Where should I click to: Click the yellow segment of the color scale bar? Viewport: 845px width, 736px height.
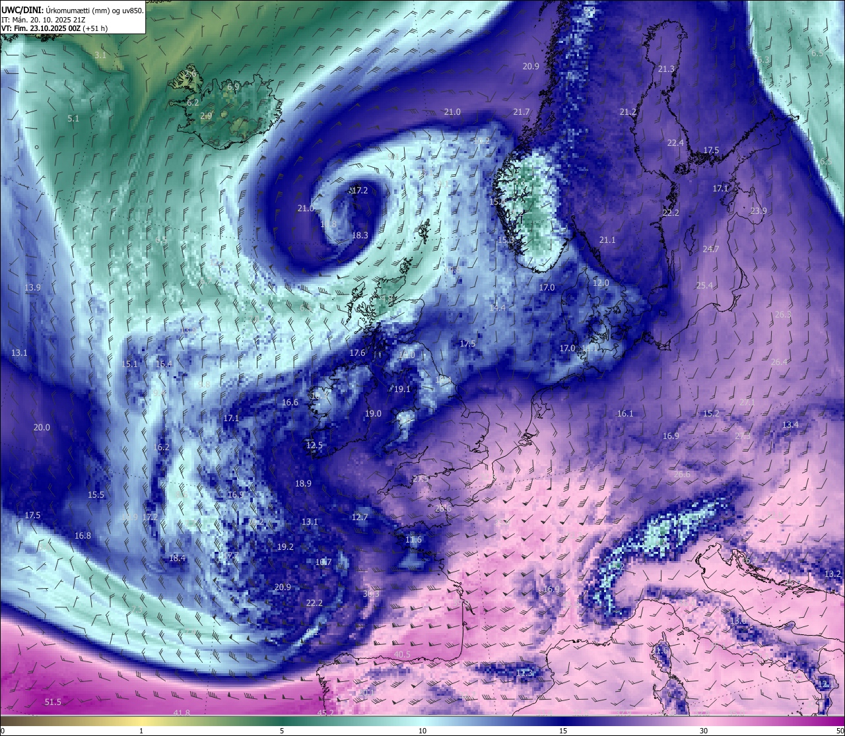pyautogui.click(x=142, y=721)
